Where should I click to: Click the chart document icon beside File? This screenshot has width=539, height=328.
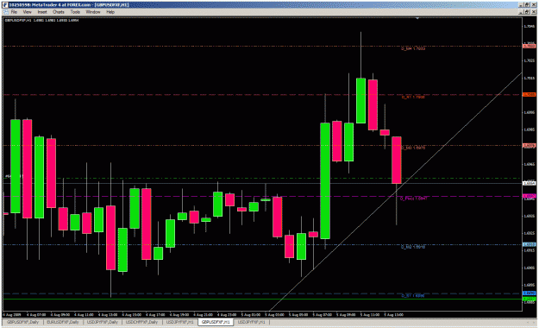coord(5,12)
